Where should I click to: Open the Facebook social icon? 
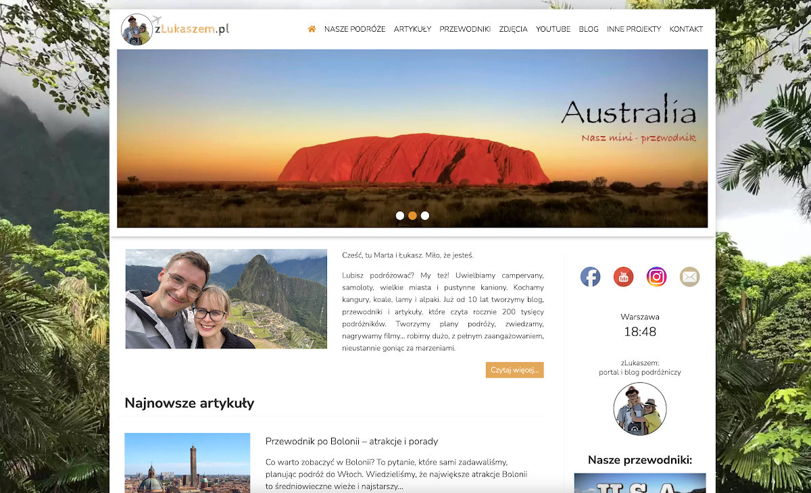click(x=590, y=277)
